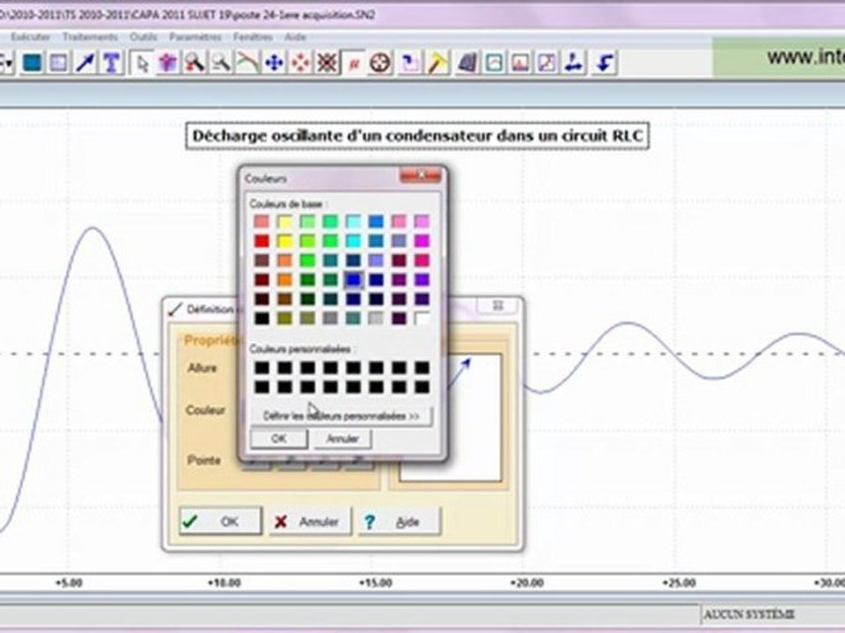Click the blue three-axis icon
The width and height of the screenshot is (845, 633).
(x=573, y=63)
